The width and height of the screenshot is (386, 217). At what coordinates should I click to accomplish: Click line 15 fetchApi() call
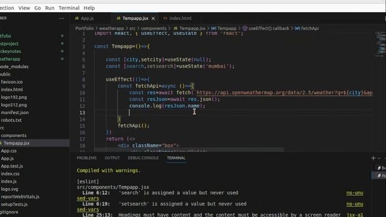[x=133, y=126]
